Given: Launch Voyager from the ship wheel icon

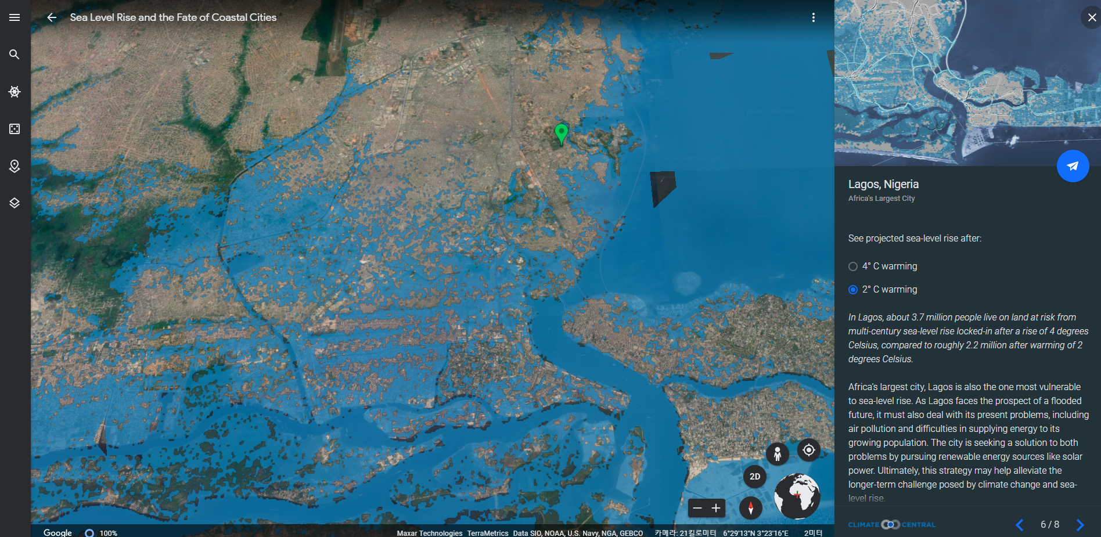Looking at the screenshot, I should point(15,92).
